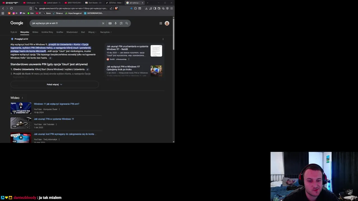Click the browser address bar URL

click(73, 8)
